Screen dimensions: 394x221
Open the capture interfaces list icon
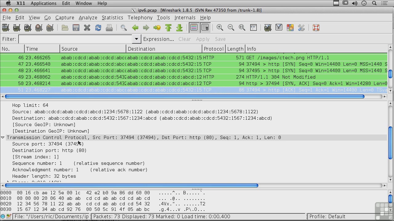coord(6,28)
